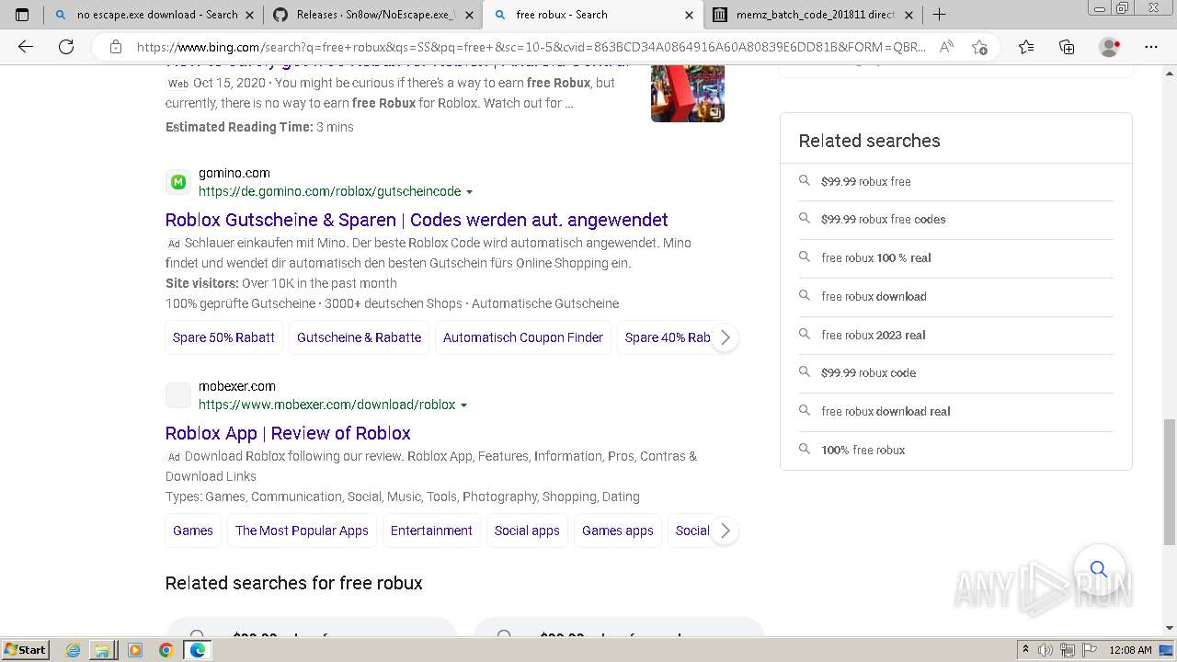Select related search 'free robux download real'
The width and height of the screenshot is (1177, 662).
[x=886, y=412]
